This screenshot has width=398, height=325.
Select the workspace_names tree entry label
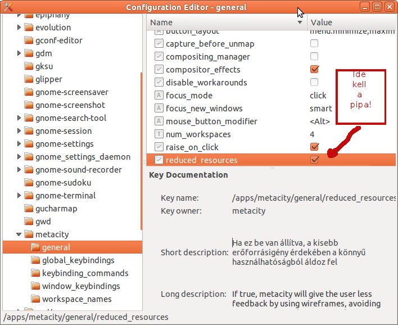tap(76, 299)
